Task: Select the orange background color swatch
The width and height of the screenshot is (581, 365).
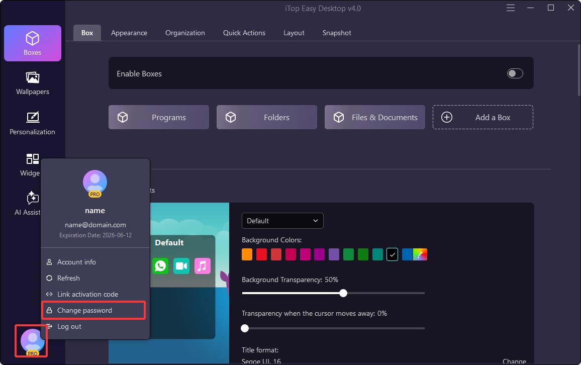Action: (x=247, y=255)
